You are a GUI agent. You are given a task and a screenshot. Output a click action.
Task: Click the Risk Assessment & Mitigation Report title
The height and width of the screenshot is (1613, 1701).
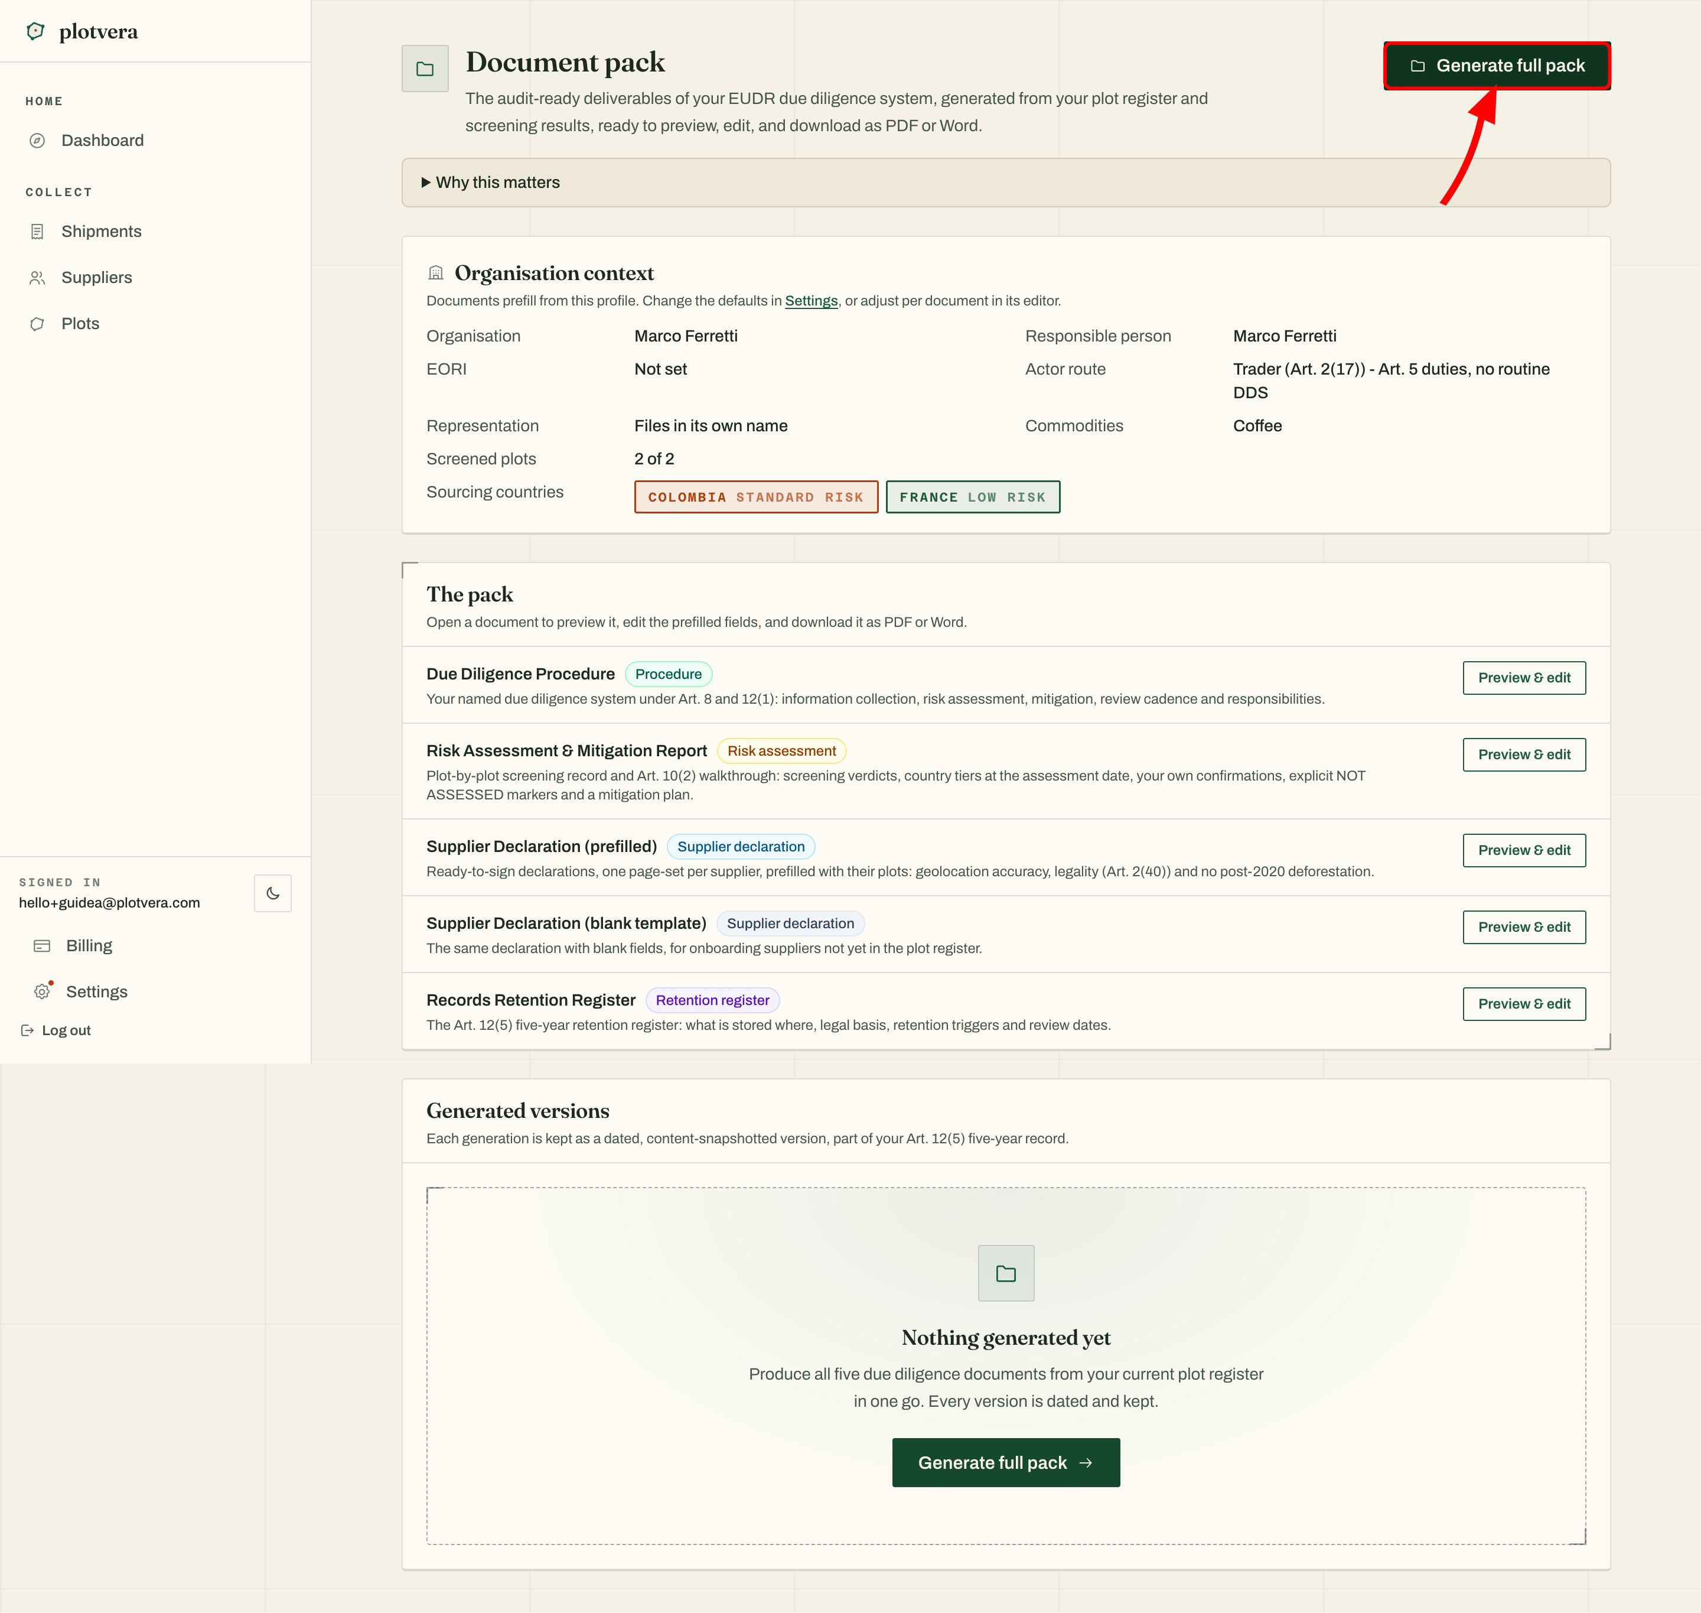click(x=566, y=750)
